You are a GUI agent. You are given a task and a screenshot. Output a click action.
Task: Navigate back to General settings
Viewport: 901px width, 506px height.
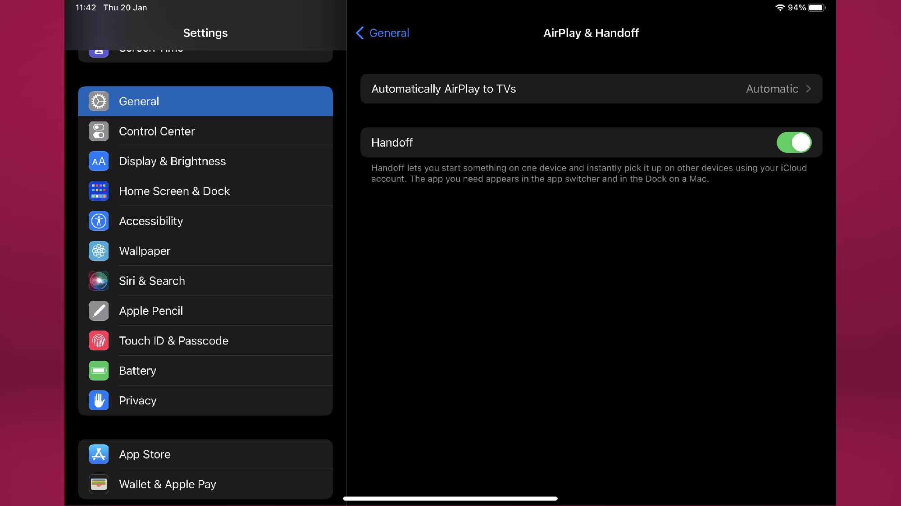(x=382, y=33)
